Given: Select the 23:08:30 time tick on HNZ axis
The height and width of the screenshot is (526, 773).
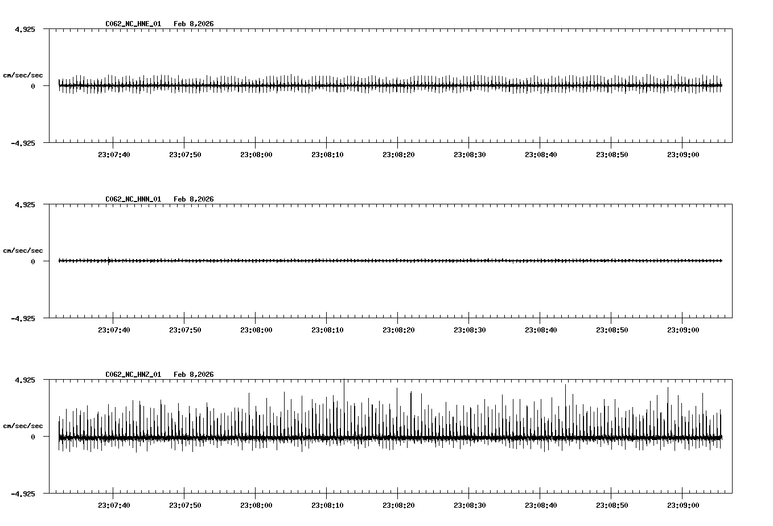Looking at the screenshot, I should point(470,505).
